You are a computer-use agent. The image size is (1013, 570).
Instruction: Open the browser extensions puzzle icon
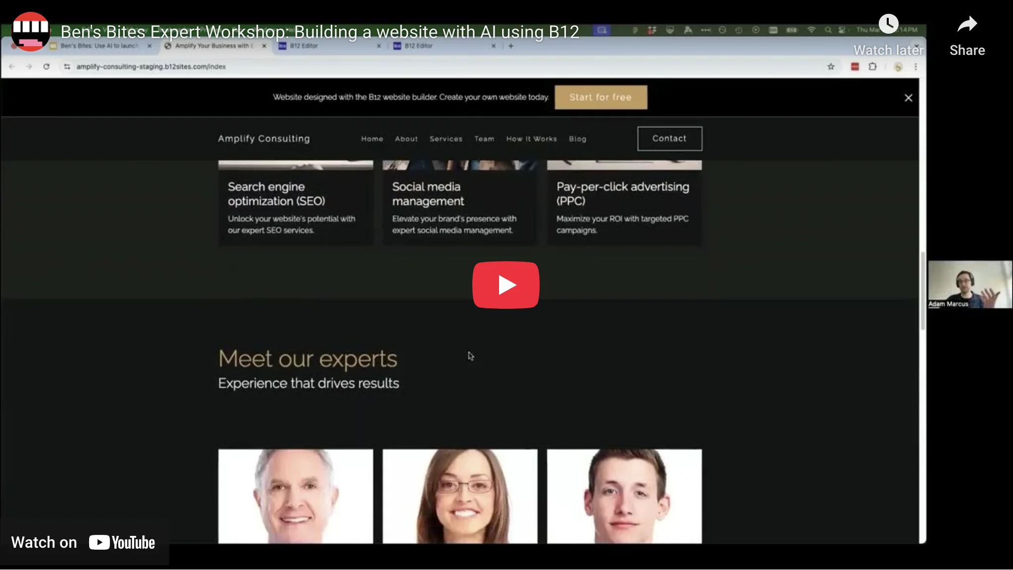pyautogui.click(x=872, y=67)
